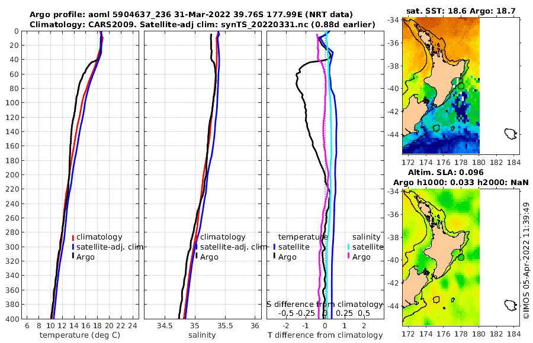Click the 'salinity' x-axis label

click(x=202, y=335)
